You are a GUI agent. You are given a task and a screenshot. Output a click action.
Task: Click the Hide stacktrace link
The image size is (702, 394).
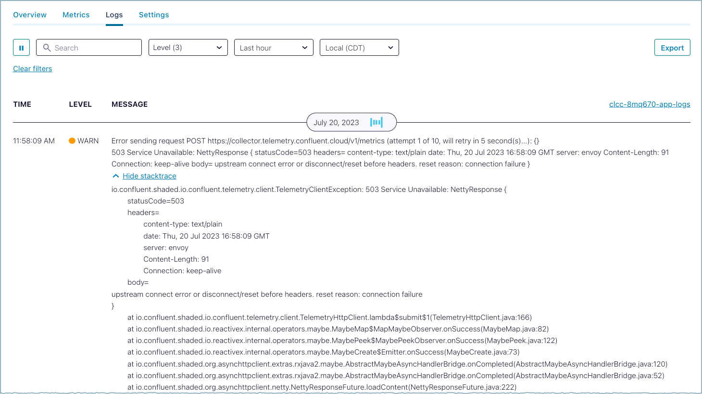[x=149, y=176]
